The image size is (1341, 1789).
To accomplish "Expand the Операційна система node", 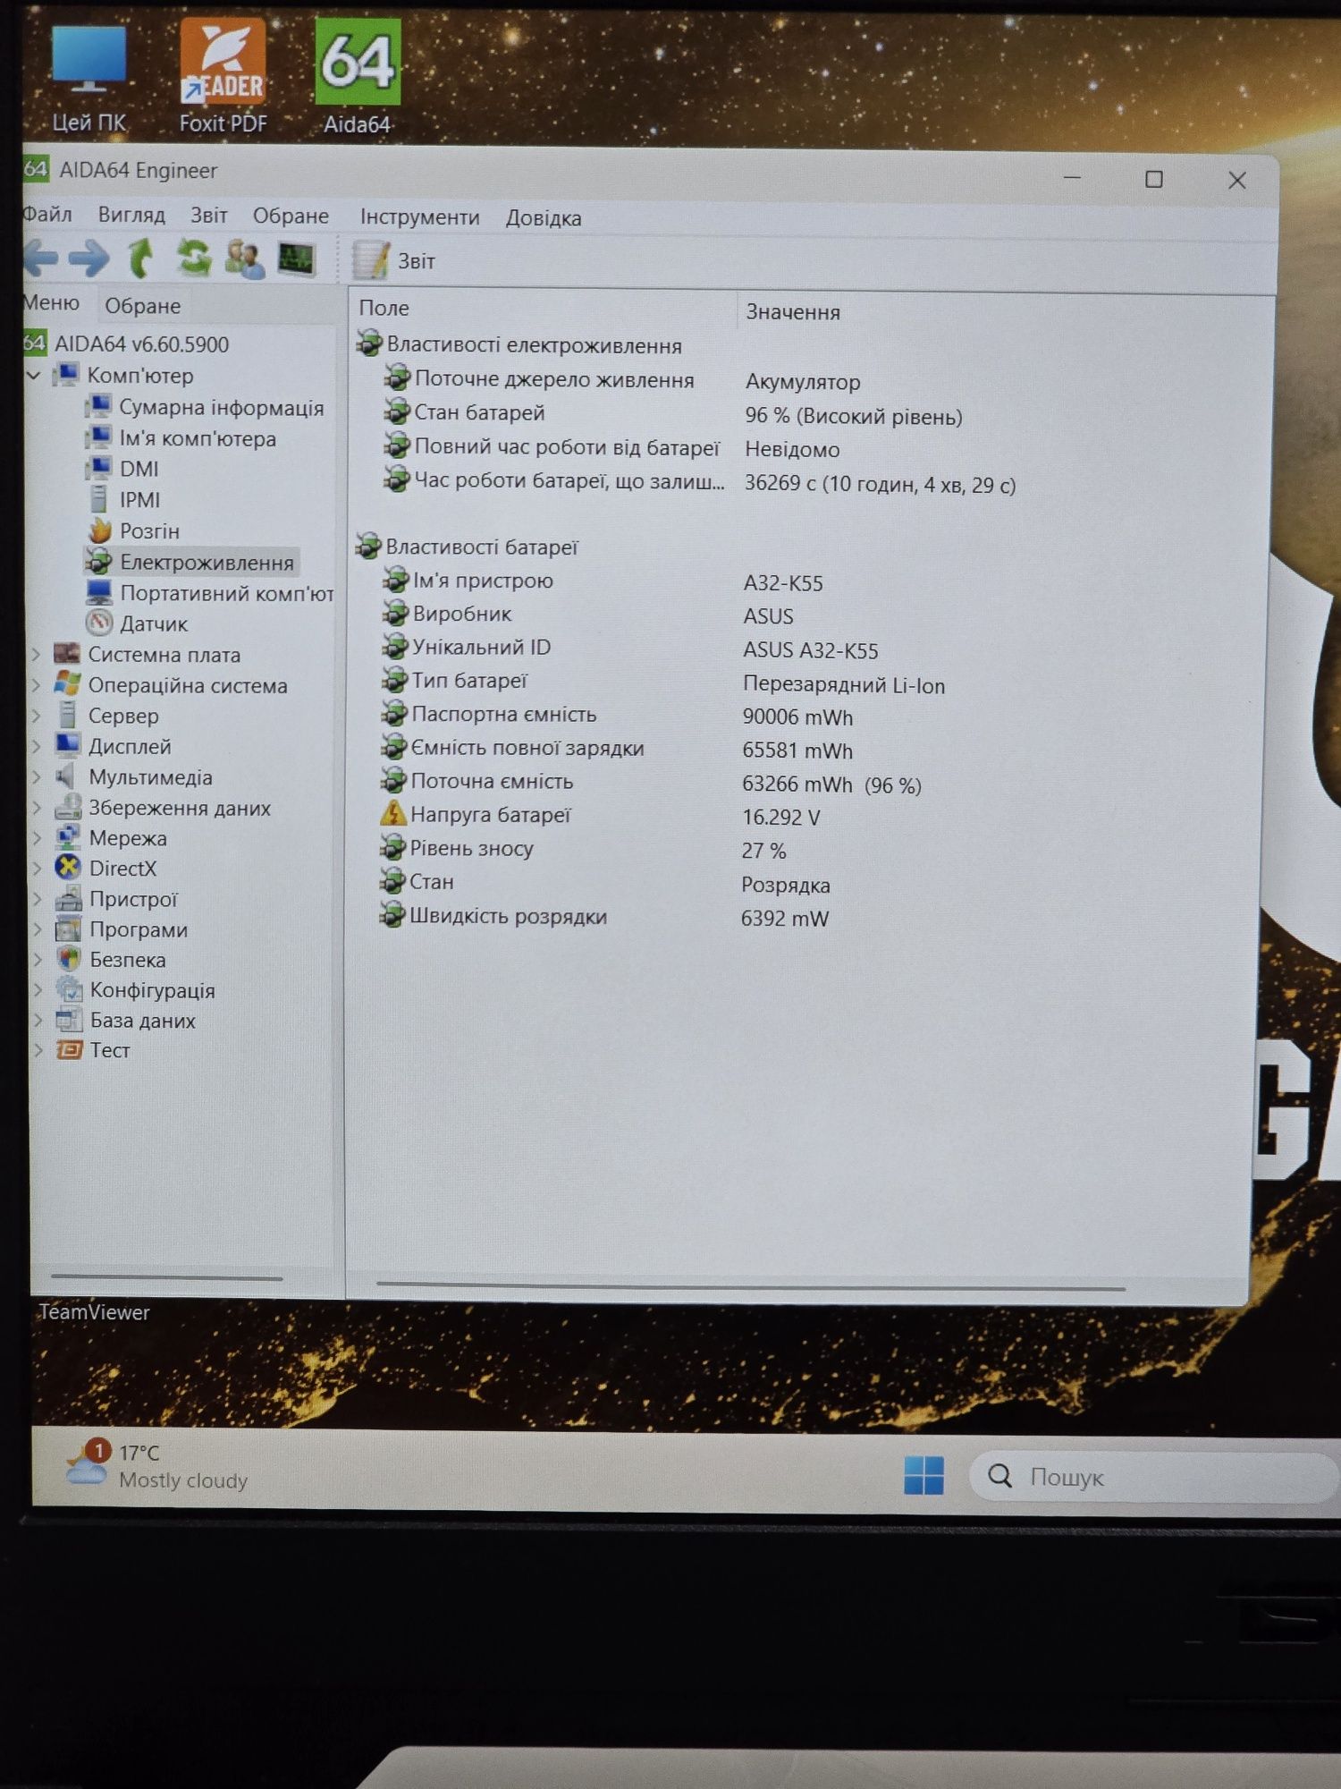I will click(x=37, y=686).
